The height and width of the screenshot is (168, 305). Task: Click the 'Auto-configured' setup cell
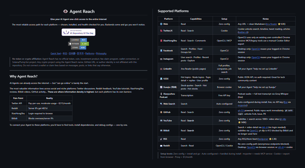point(224,104)
